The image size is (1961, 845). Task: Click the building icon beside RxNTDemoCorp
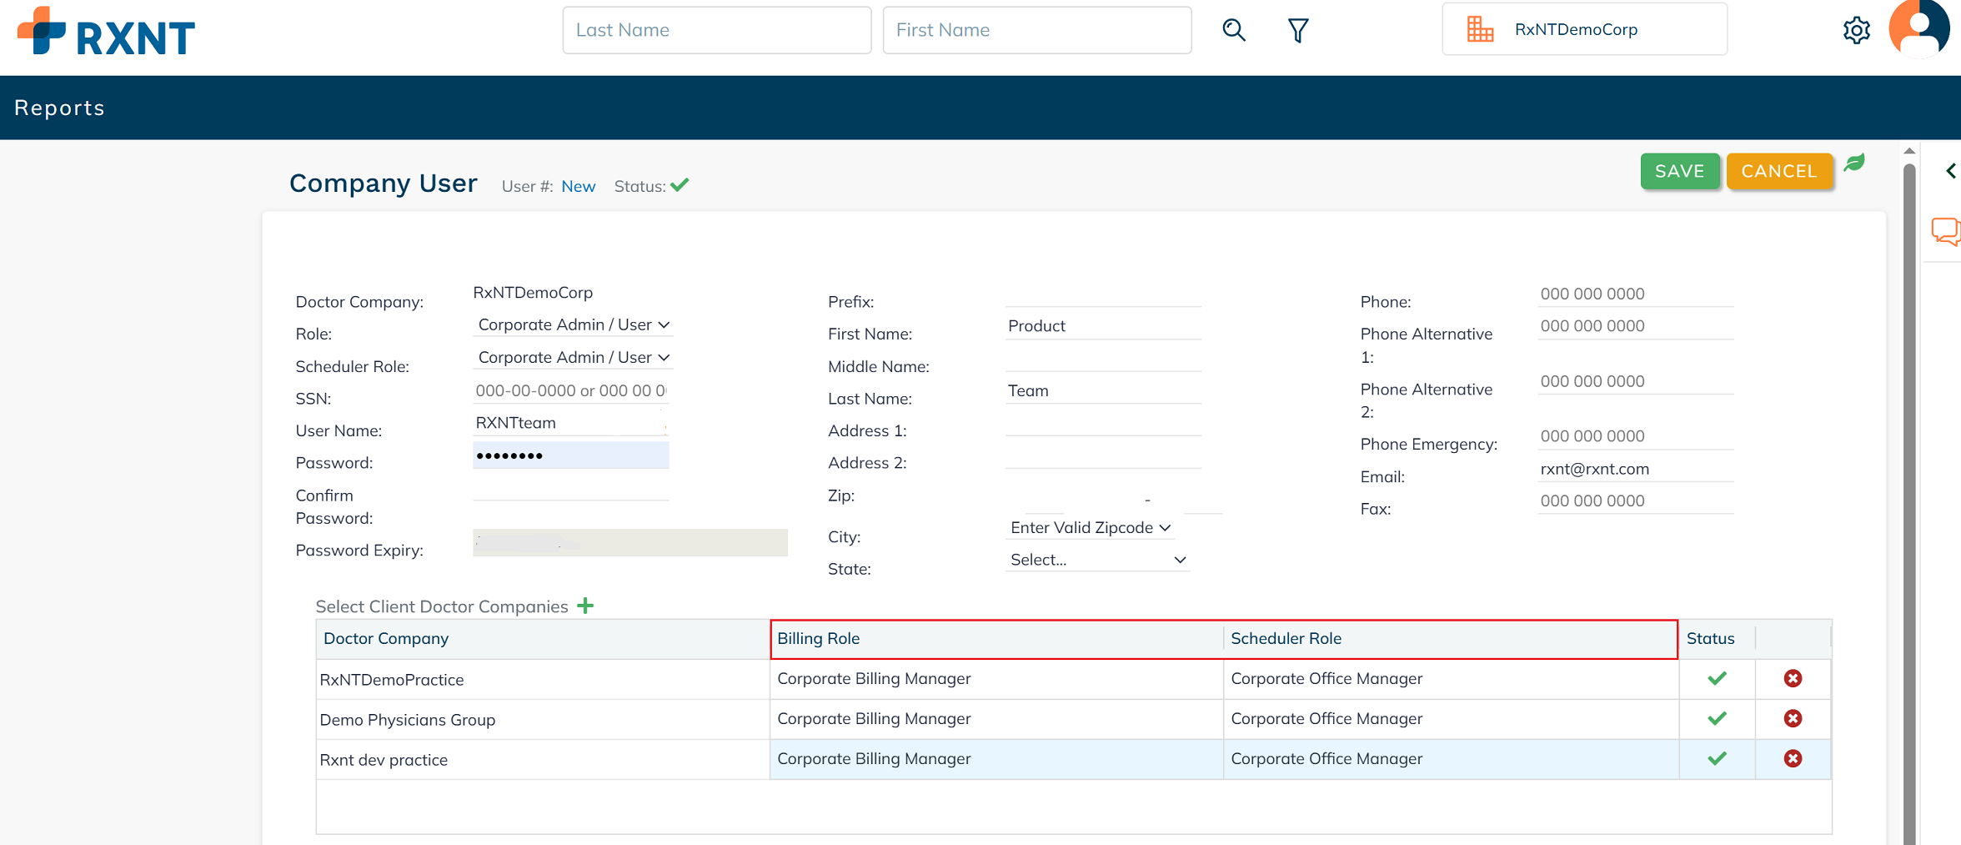pos(1480,29)
